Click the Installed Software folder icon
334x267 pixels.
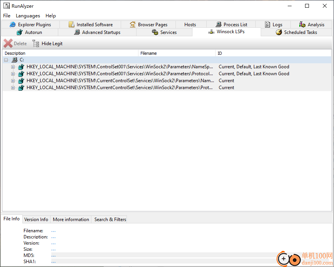coord(71,25)
